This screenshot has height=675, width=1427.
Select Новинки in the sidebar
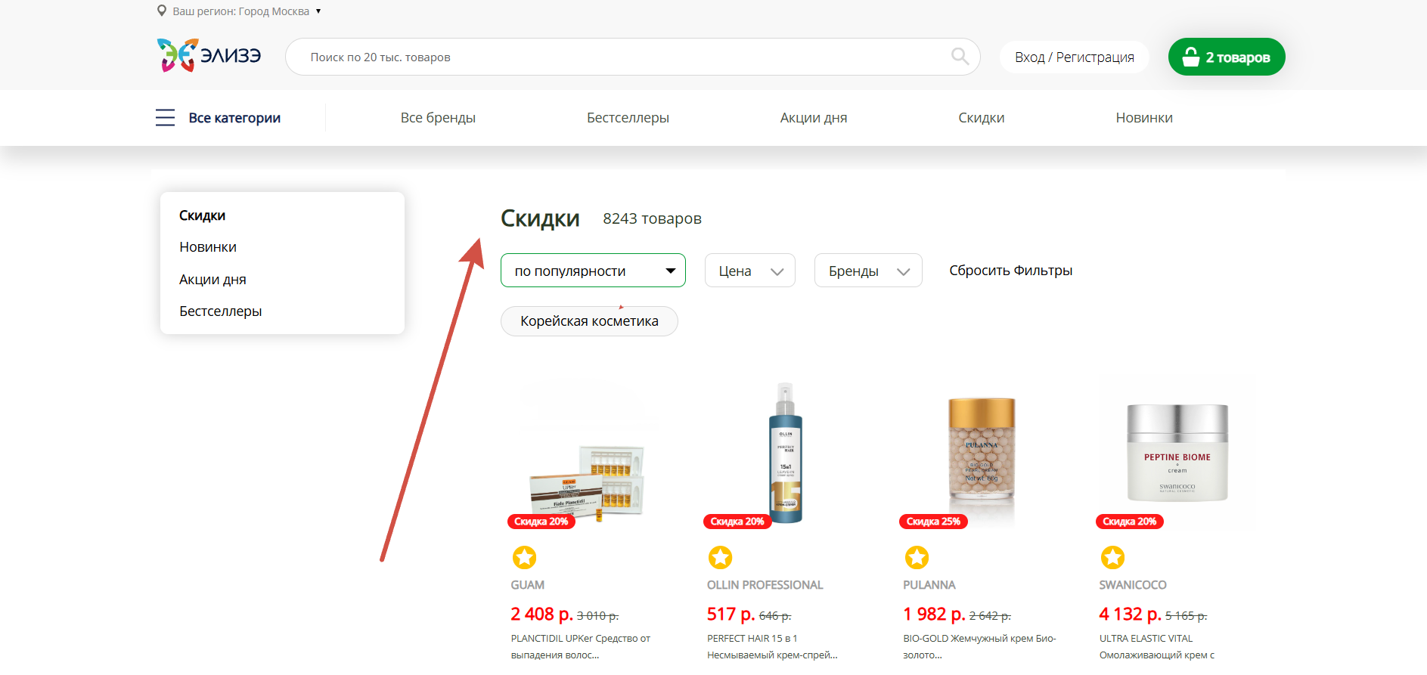click(208, 247)
